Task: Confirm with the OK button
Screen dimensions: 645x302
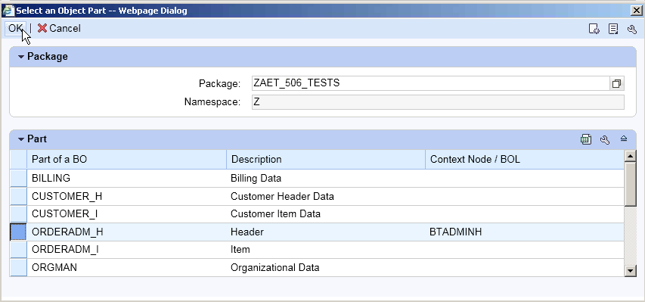Action: click(16, 29)
